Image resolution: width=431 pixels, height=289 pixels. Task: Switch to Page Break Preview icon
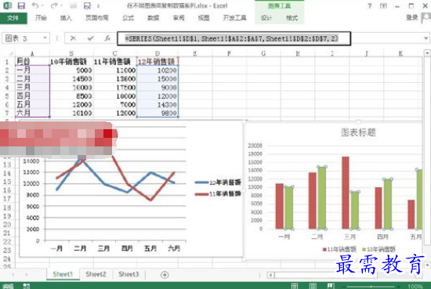point(331,286)
